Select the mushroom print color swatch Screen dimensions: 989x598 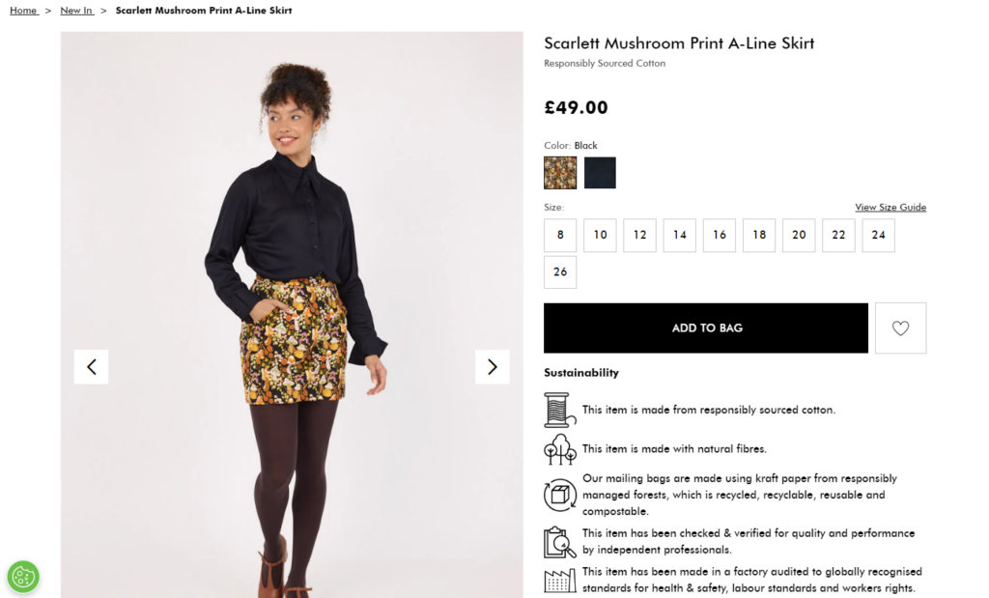[x=559, y=173]
